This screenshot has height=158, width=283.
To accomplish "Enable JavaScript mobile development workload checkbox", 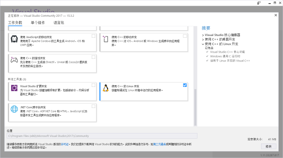I will [93, 36].
